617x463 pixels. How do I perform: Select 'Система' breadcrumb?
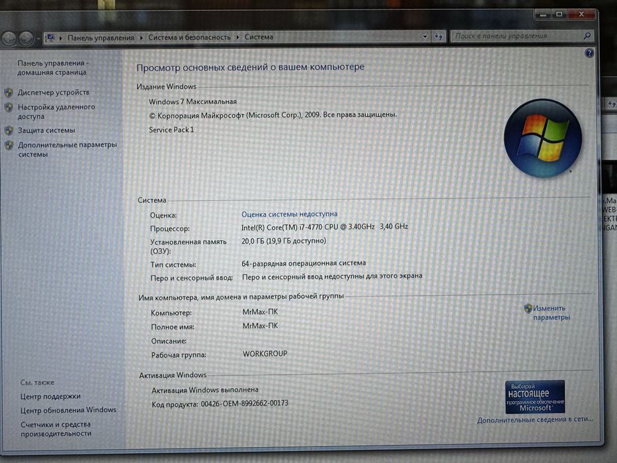[x=259, y=36]
